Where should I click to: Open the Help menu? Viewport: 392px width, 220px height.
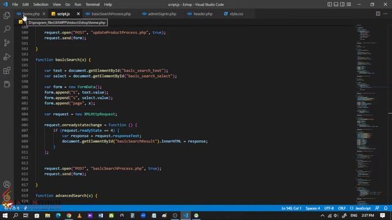pos(108,4)
